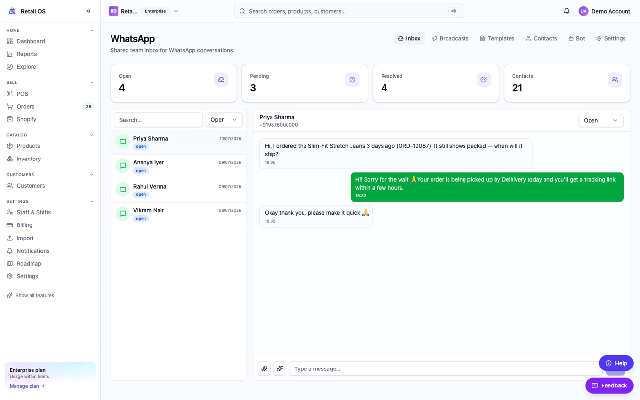
Task: Open the sidebar Settings link
Action: click(x=50, y=276)
